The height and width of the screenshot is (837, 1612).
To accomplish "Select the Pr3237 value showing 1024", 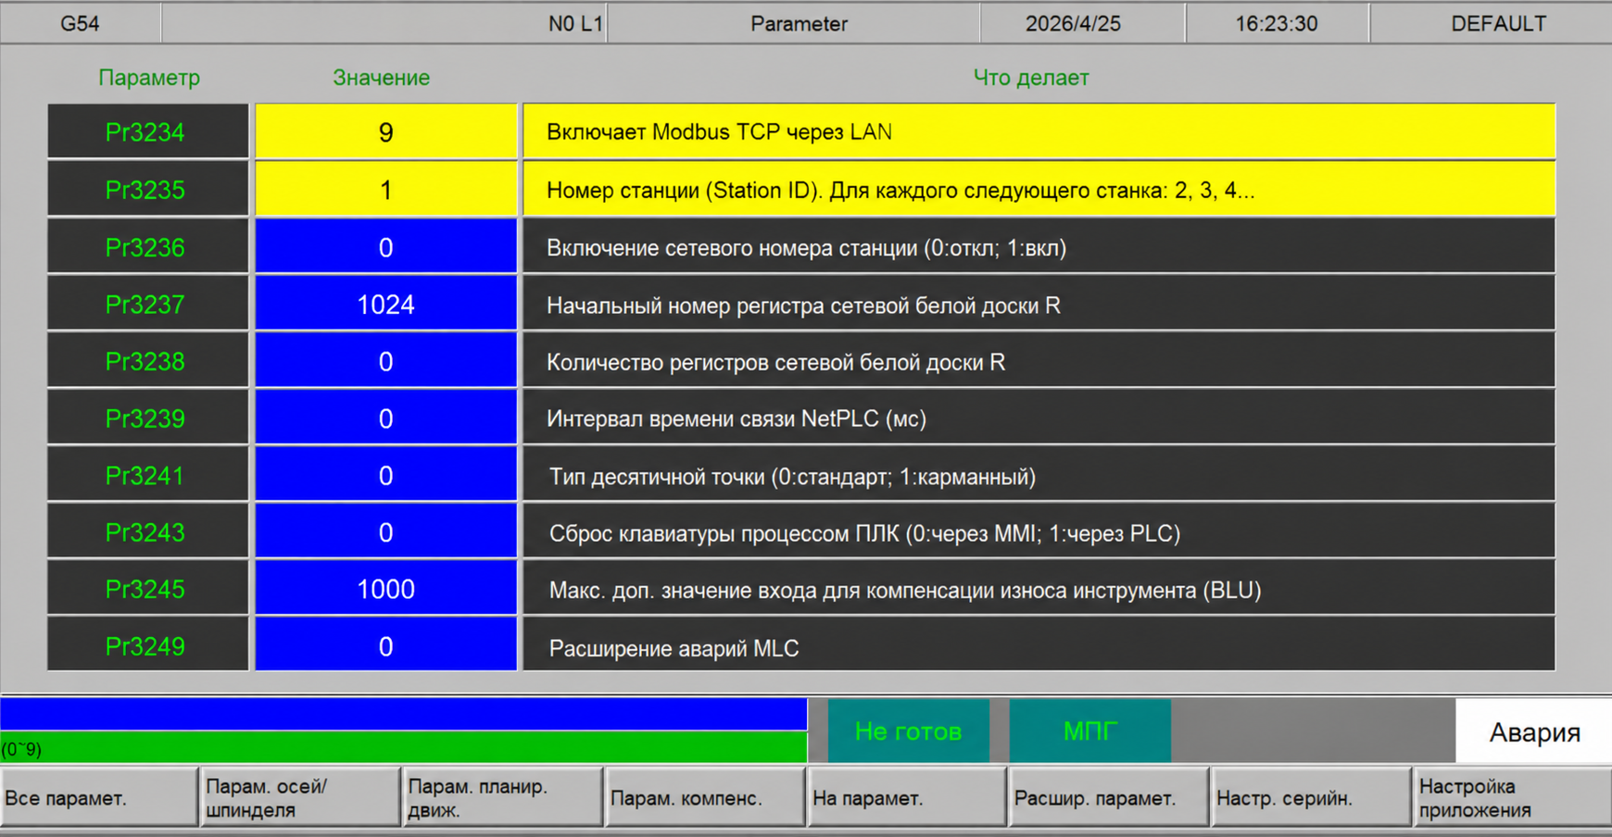I will pos(385,303).
